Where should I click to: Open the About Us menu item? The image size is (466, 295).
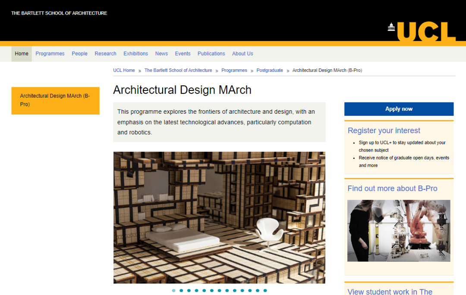(242, 54)
